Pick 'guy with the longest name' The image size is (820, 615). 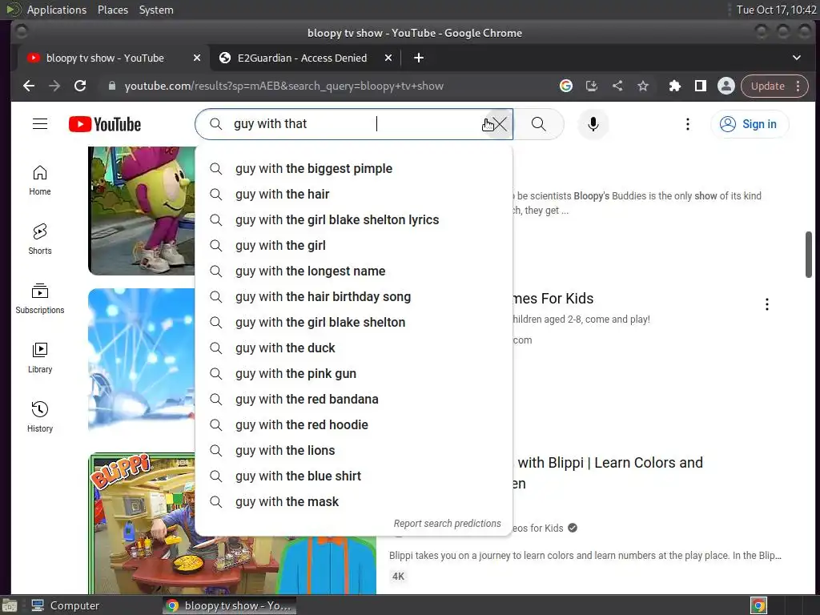click(x=353, y=271)
